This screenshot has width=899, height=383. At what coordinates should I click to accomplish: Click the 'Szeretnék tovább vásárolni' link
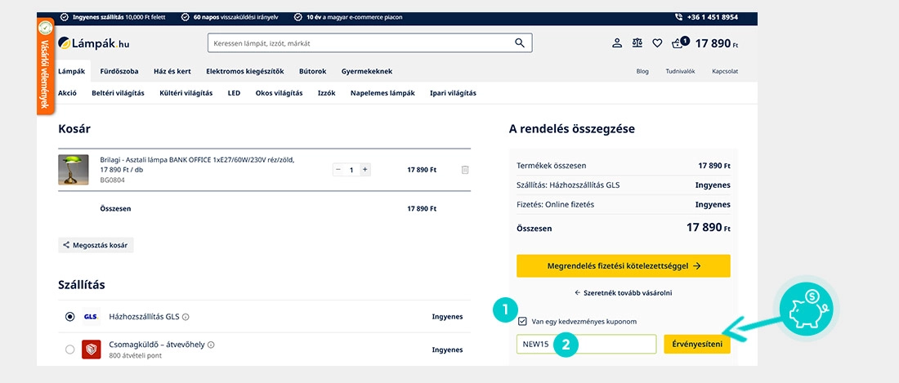(623, 292)
